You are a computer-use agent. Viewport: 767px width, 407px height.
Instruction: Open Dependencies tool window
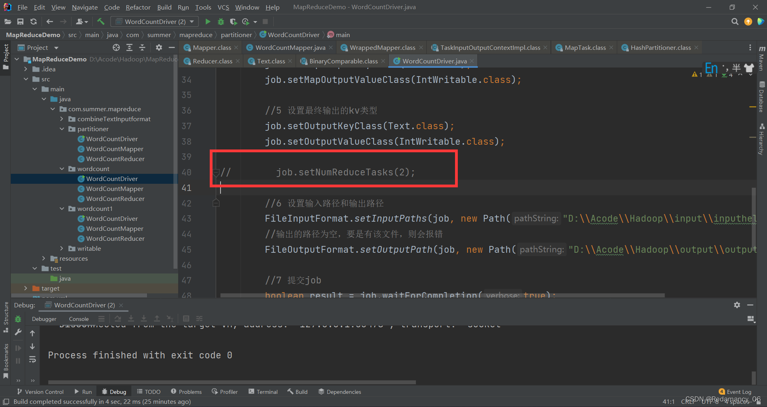coord(340,392)
